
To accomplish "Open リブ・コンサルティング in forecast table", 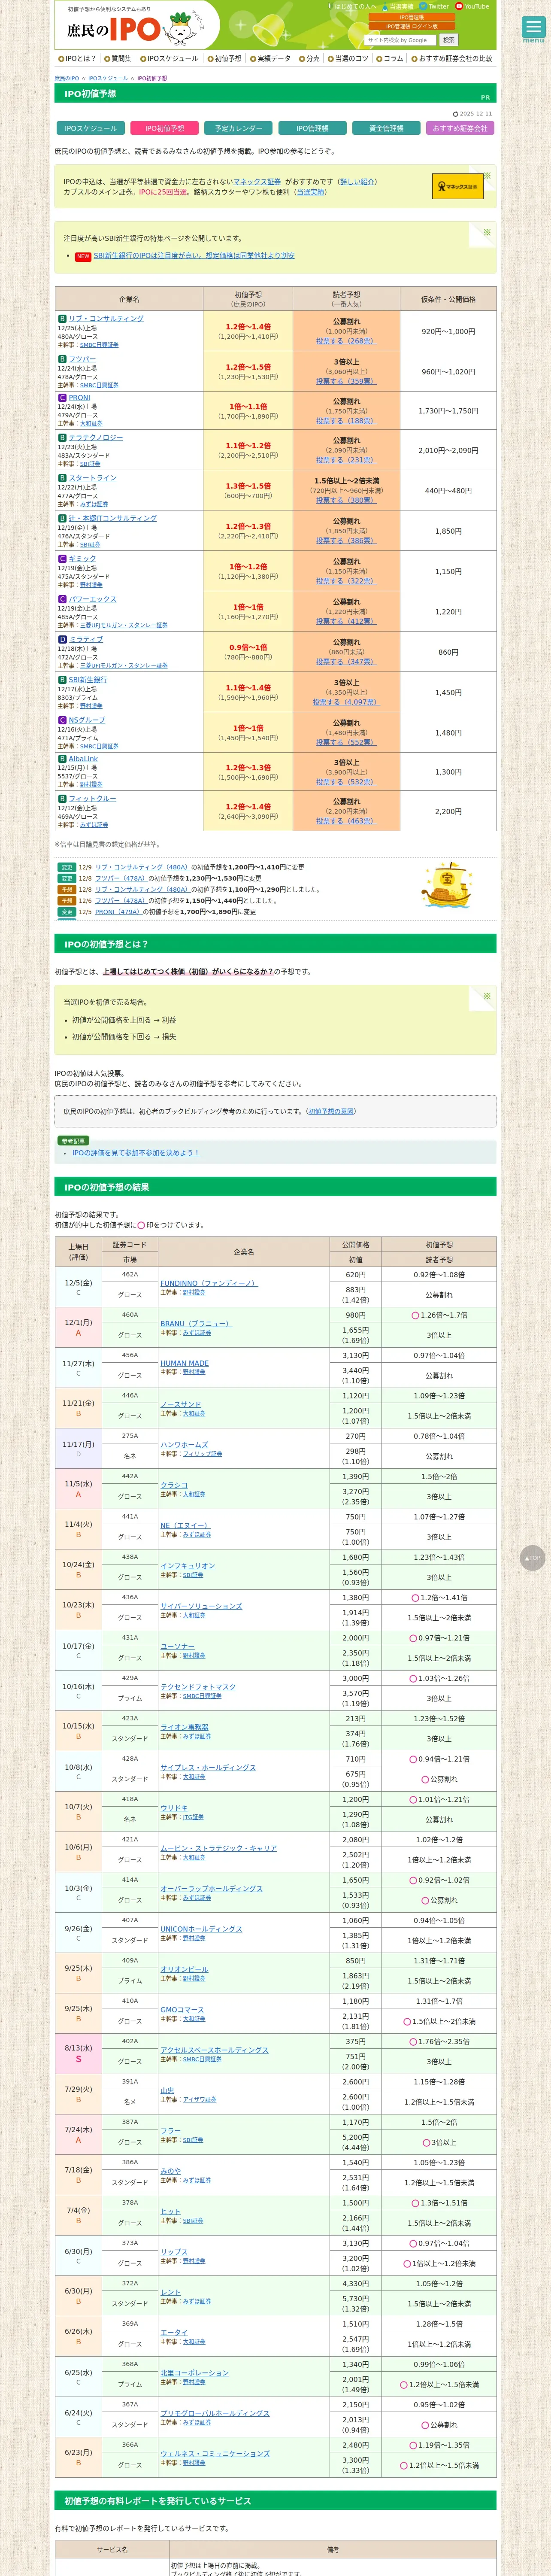I will [106, 319].
